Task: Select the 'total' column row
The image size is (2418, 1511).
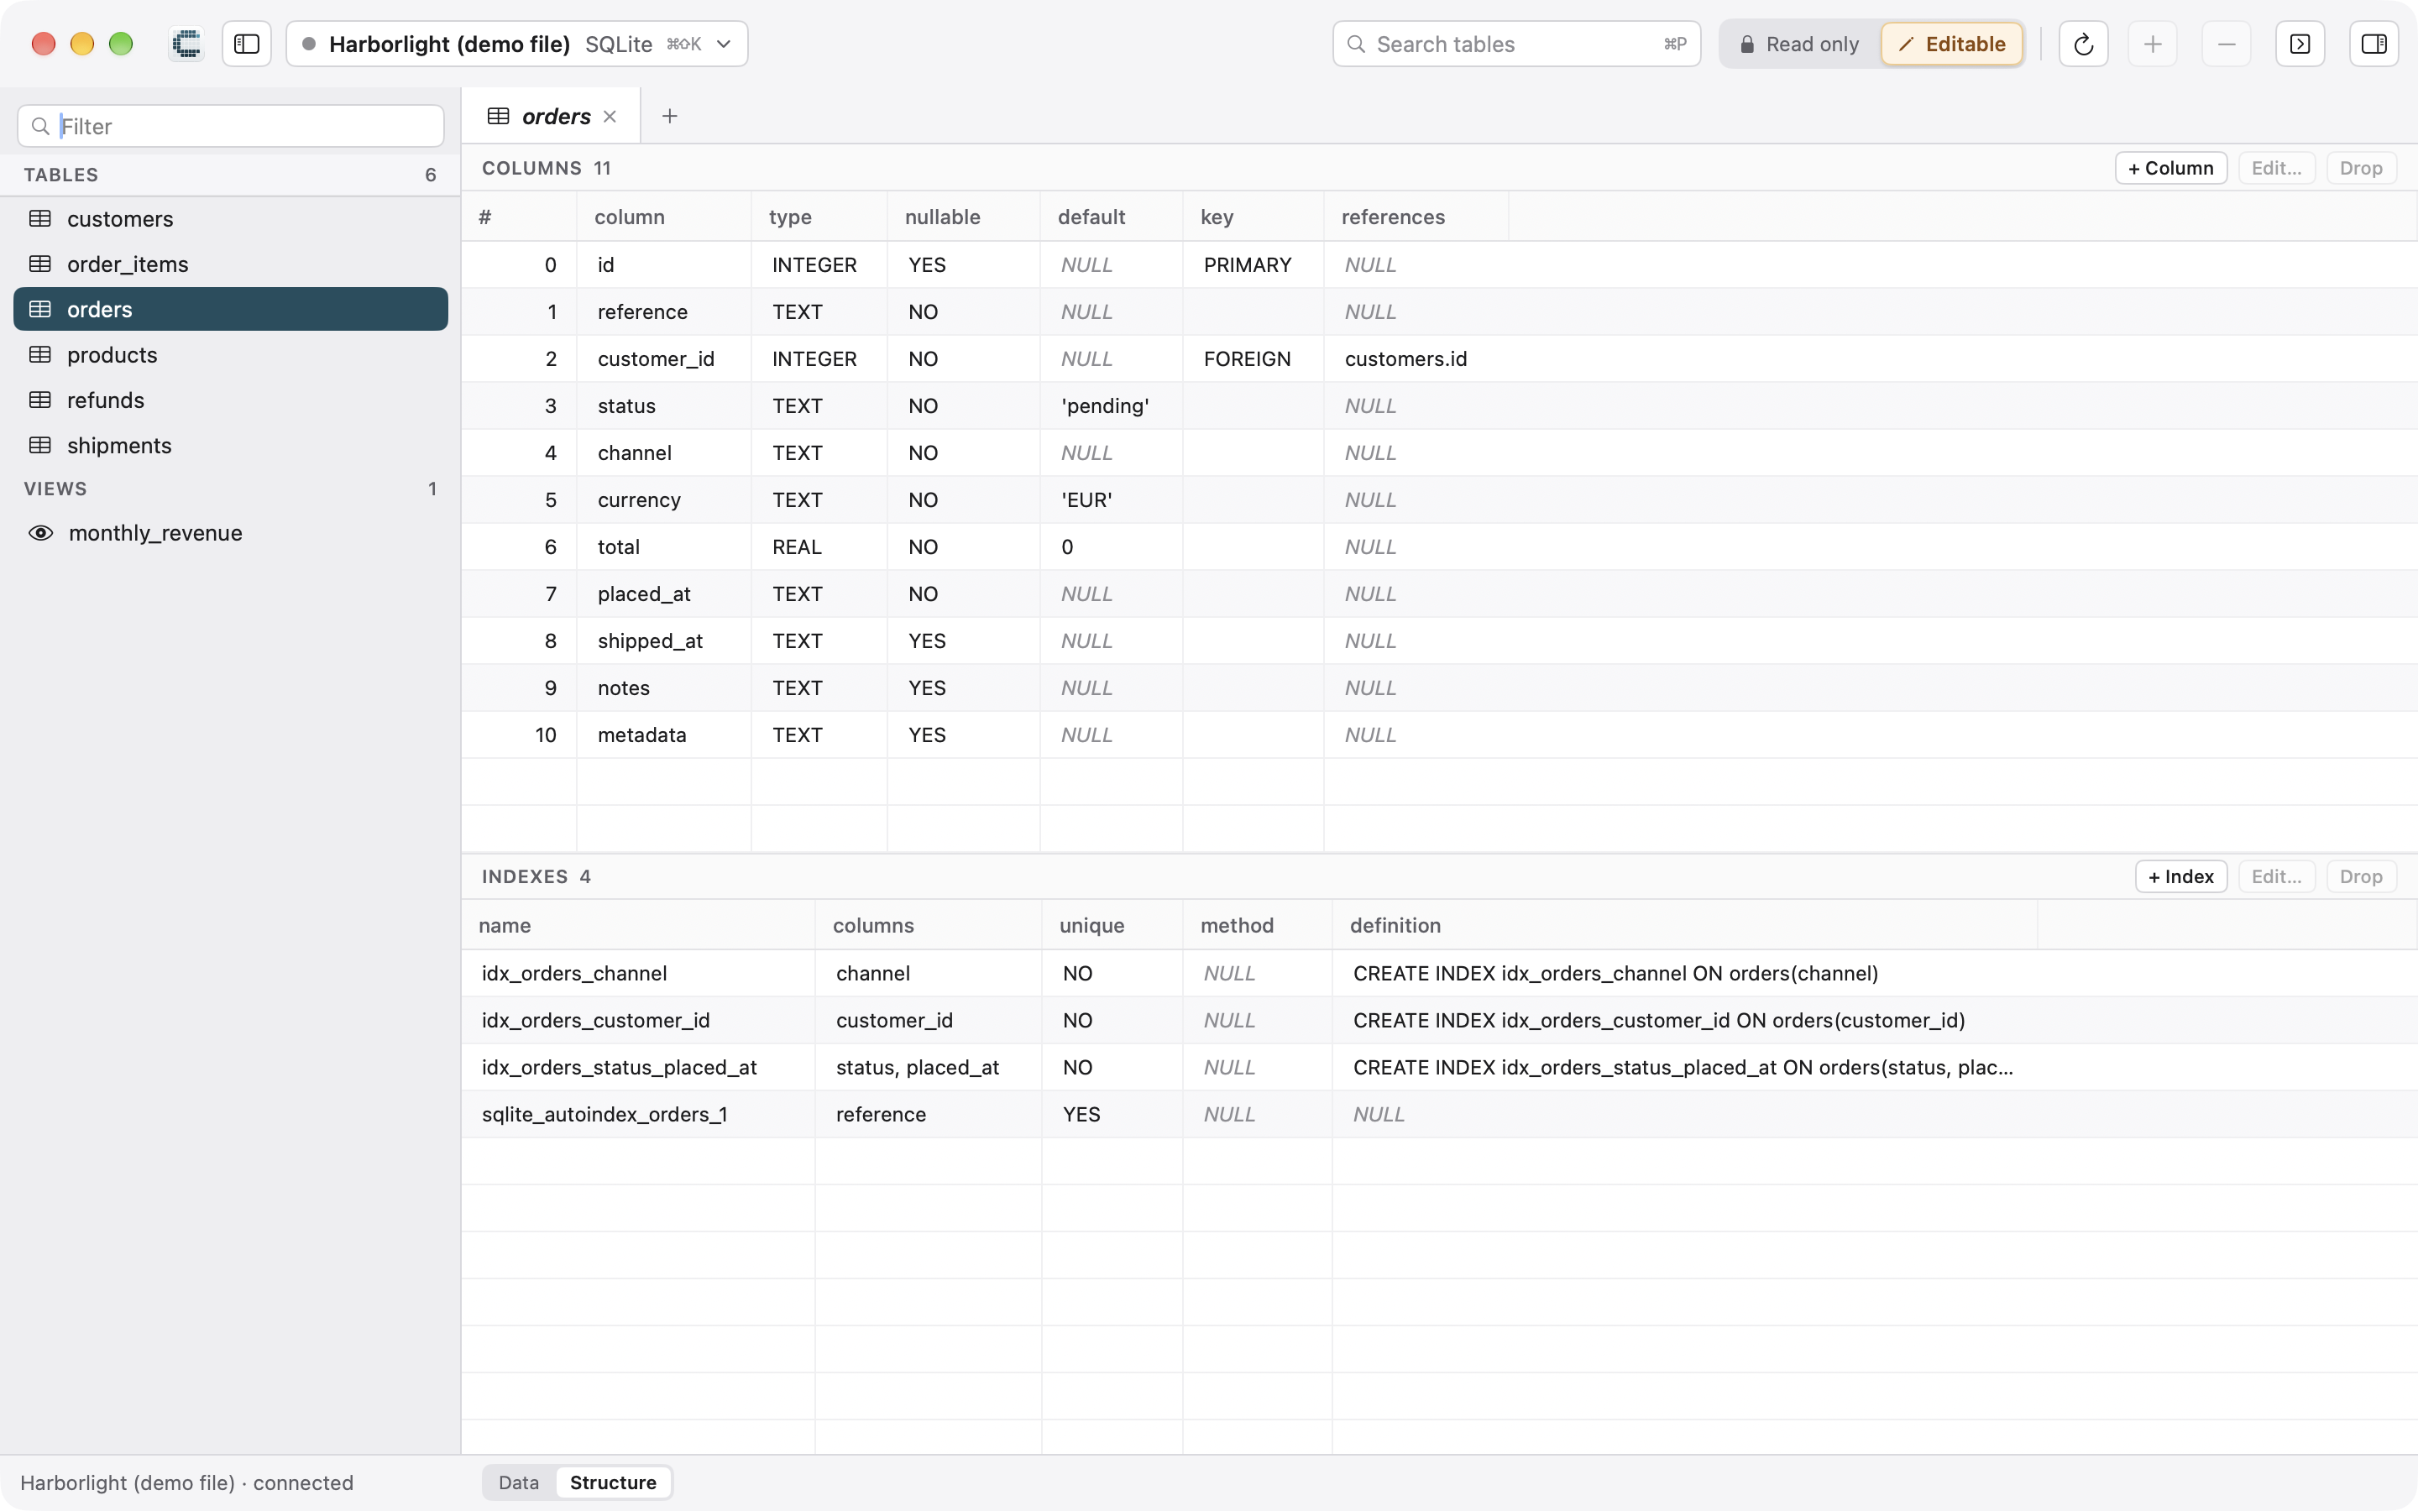Action: (1439, 546)
